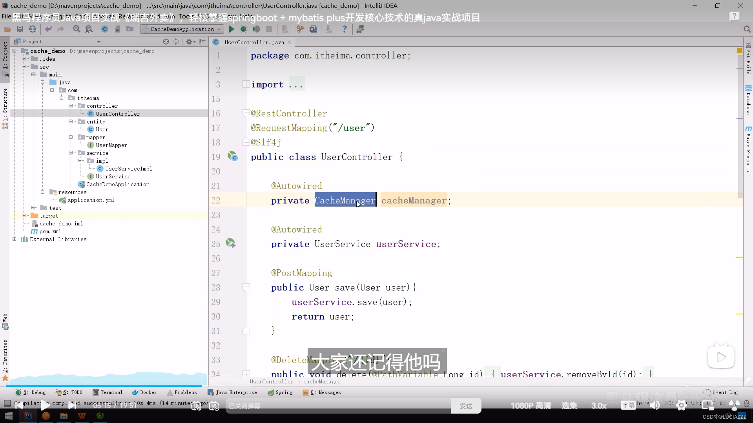Open the CacheDemoApplication run configuration dropdown

pos(218,29)
